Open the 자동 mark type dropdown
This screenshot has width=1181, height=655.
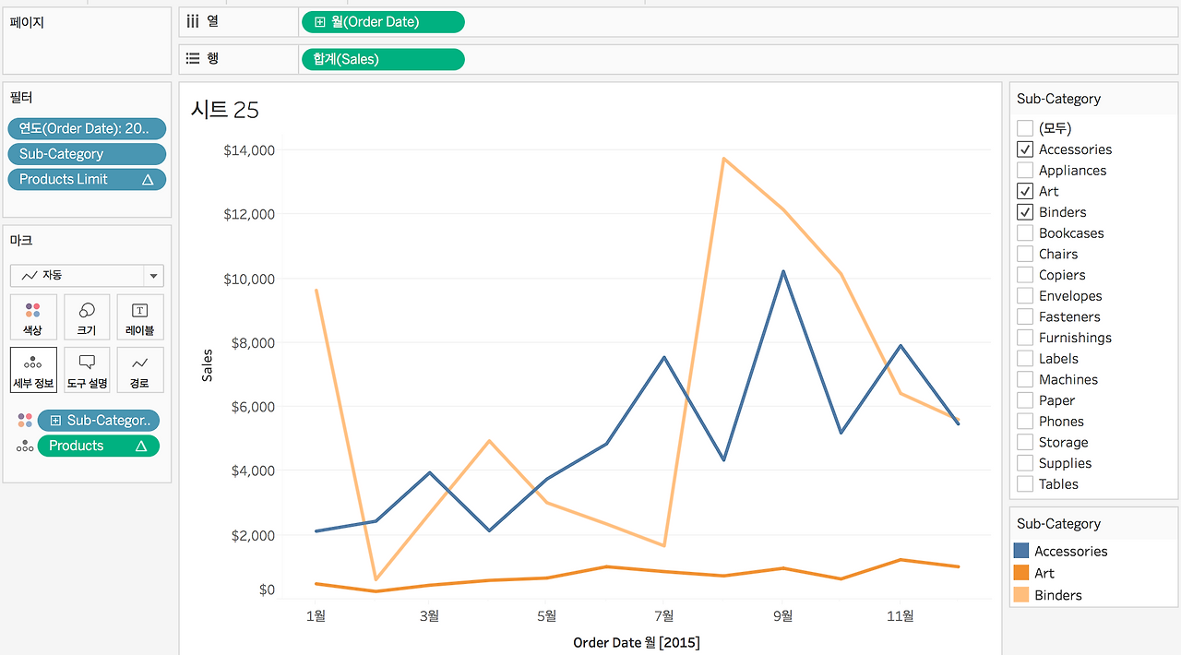[87, 275]
